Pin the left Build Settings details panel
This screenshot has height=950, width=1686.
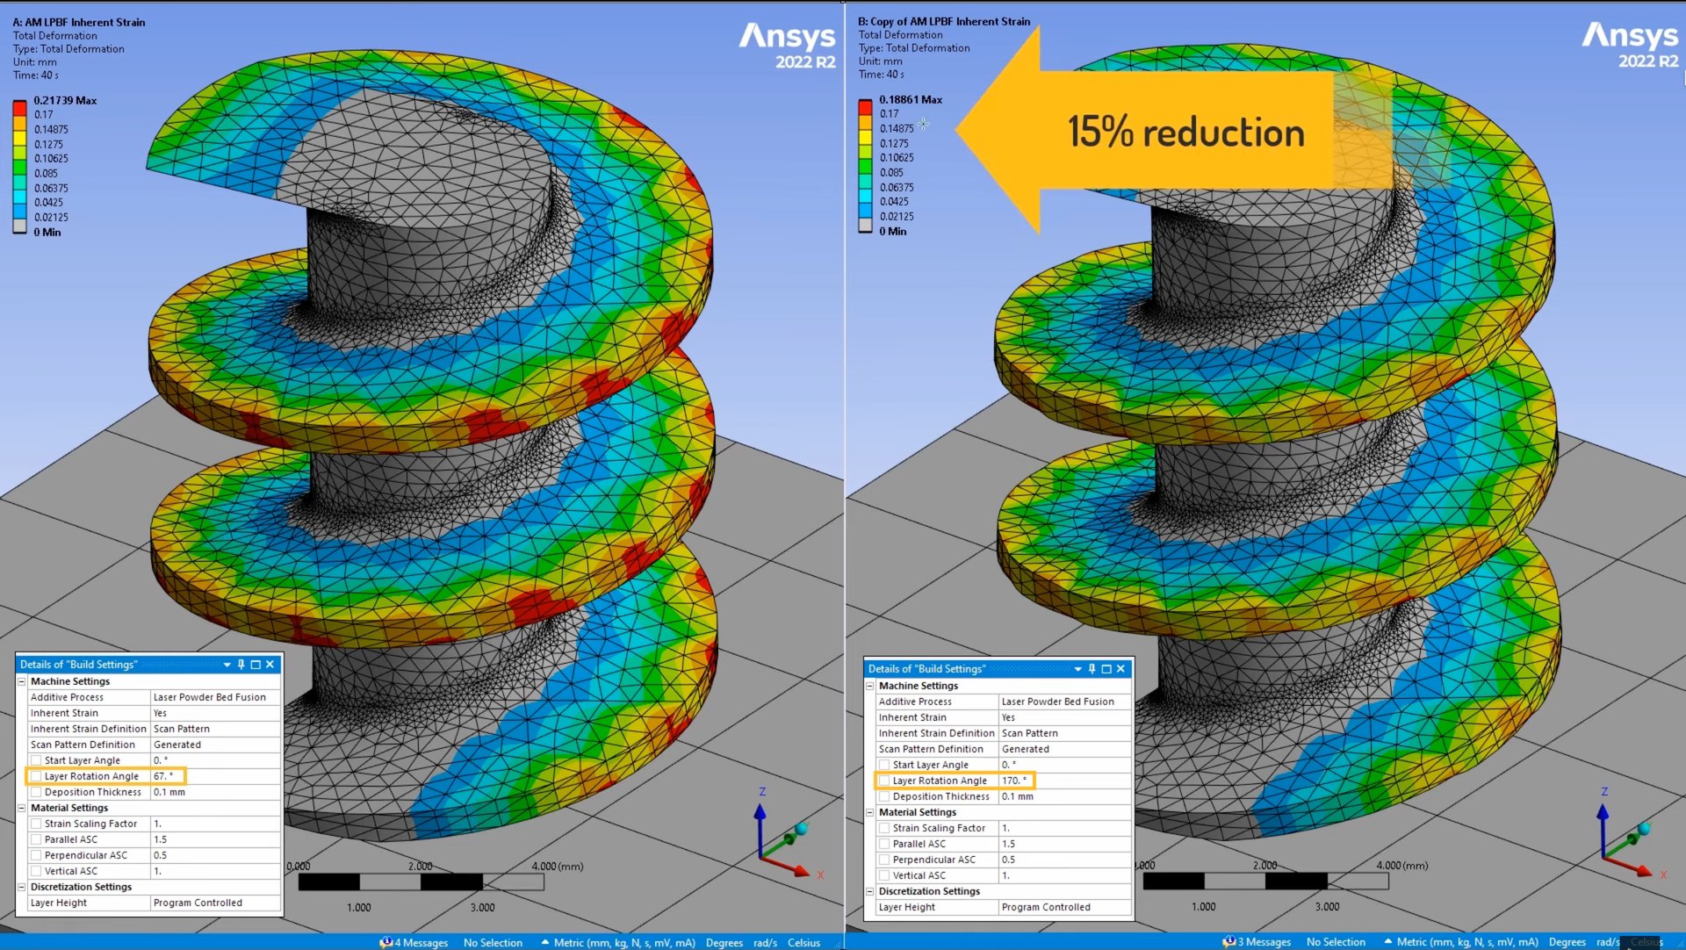click(241, 665)
